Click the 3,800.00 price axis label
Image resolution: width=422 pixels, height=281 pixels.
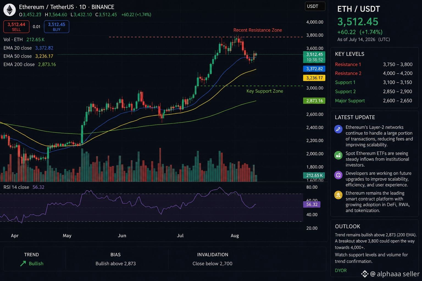(x=315, y=35)
